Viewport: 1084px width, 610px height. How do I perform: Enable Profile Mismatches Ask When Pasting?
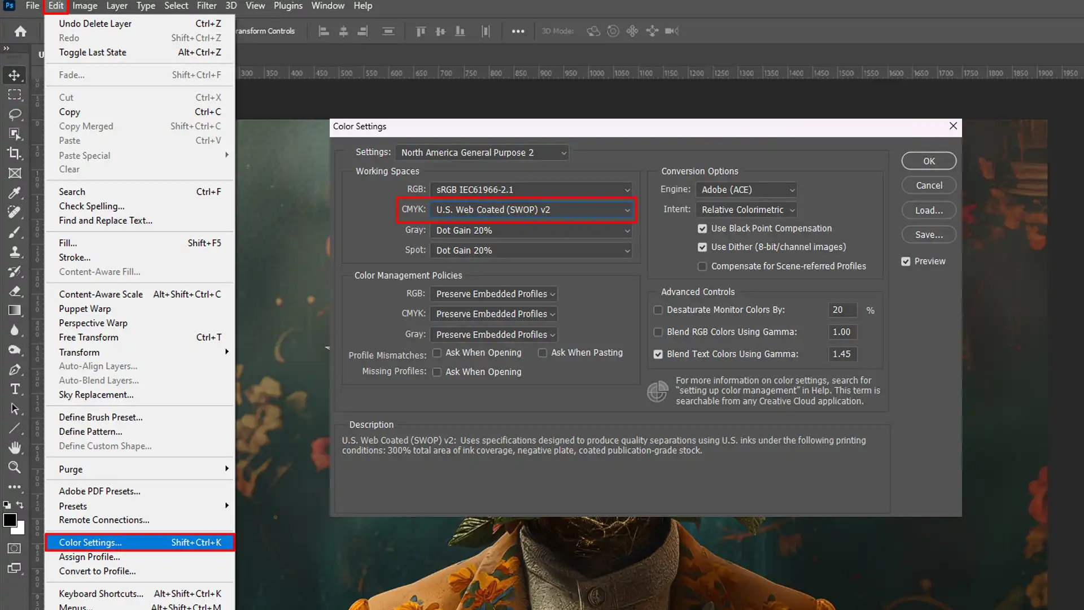[x=543, y=353]
